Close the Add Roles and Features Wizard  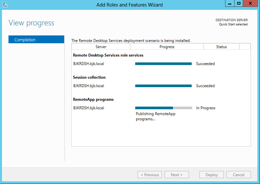(251, 3)
